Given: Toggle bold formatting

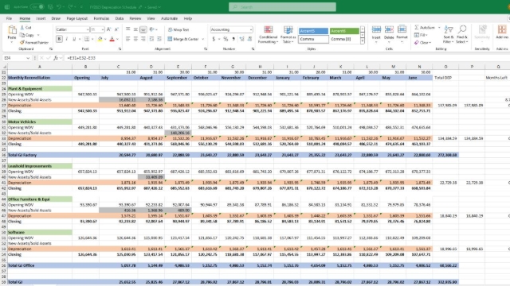Looking at the screenshot, I should (59, 39).
